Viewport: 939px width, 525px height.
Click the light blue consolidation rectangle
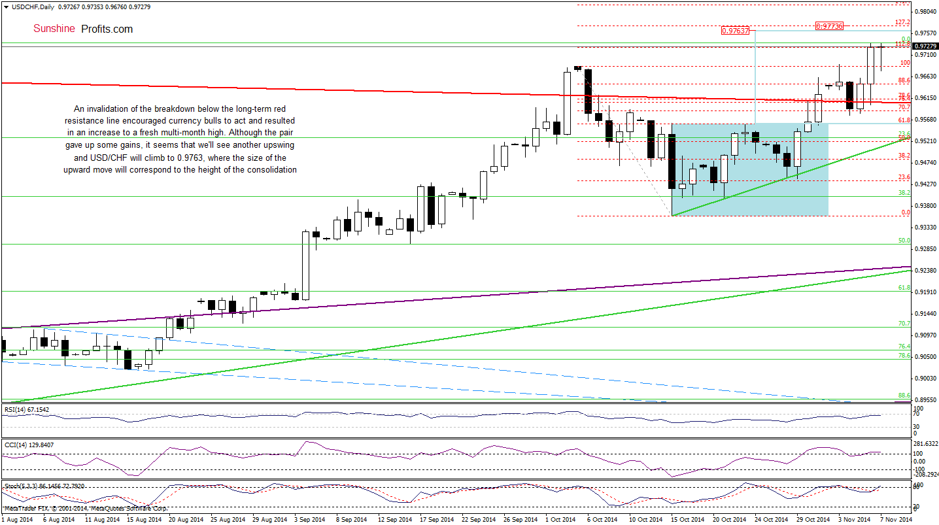[750, 169]
